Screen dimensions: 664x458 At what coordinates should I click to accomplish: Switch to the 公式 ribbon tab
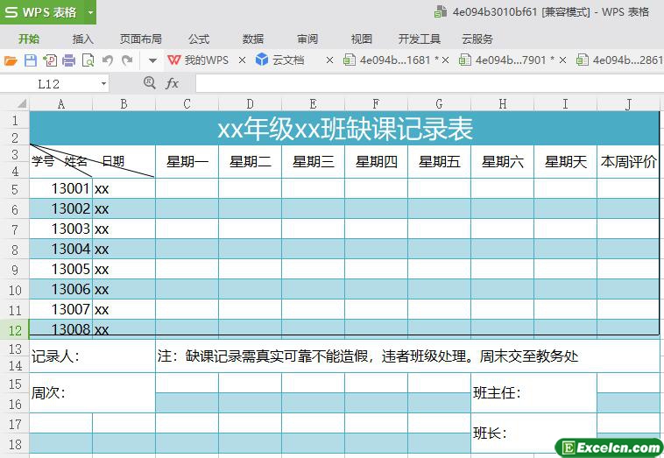pos(199,39)
